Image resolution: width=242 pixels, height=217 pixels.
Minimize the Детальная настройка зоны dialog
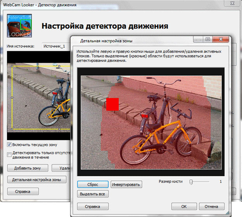point(198,39)
